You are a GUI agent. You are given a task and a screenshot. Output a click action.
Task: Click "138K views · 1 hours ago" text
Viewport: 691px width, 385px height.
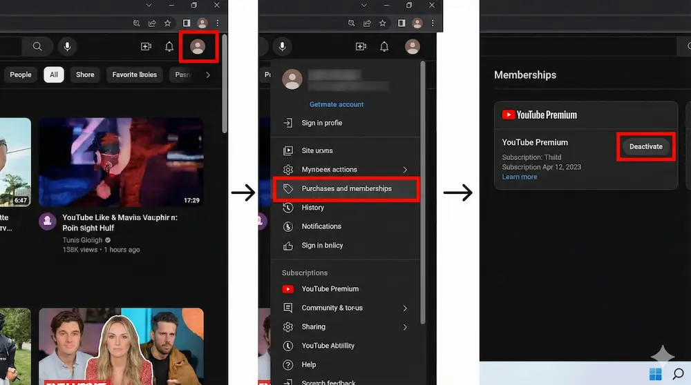point(101,250)
